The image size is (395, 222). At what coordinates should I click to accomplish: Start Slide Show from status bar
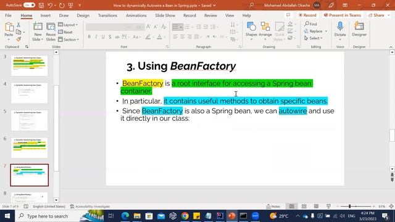click(x=328, y=207)
